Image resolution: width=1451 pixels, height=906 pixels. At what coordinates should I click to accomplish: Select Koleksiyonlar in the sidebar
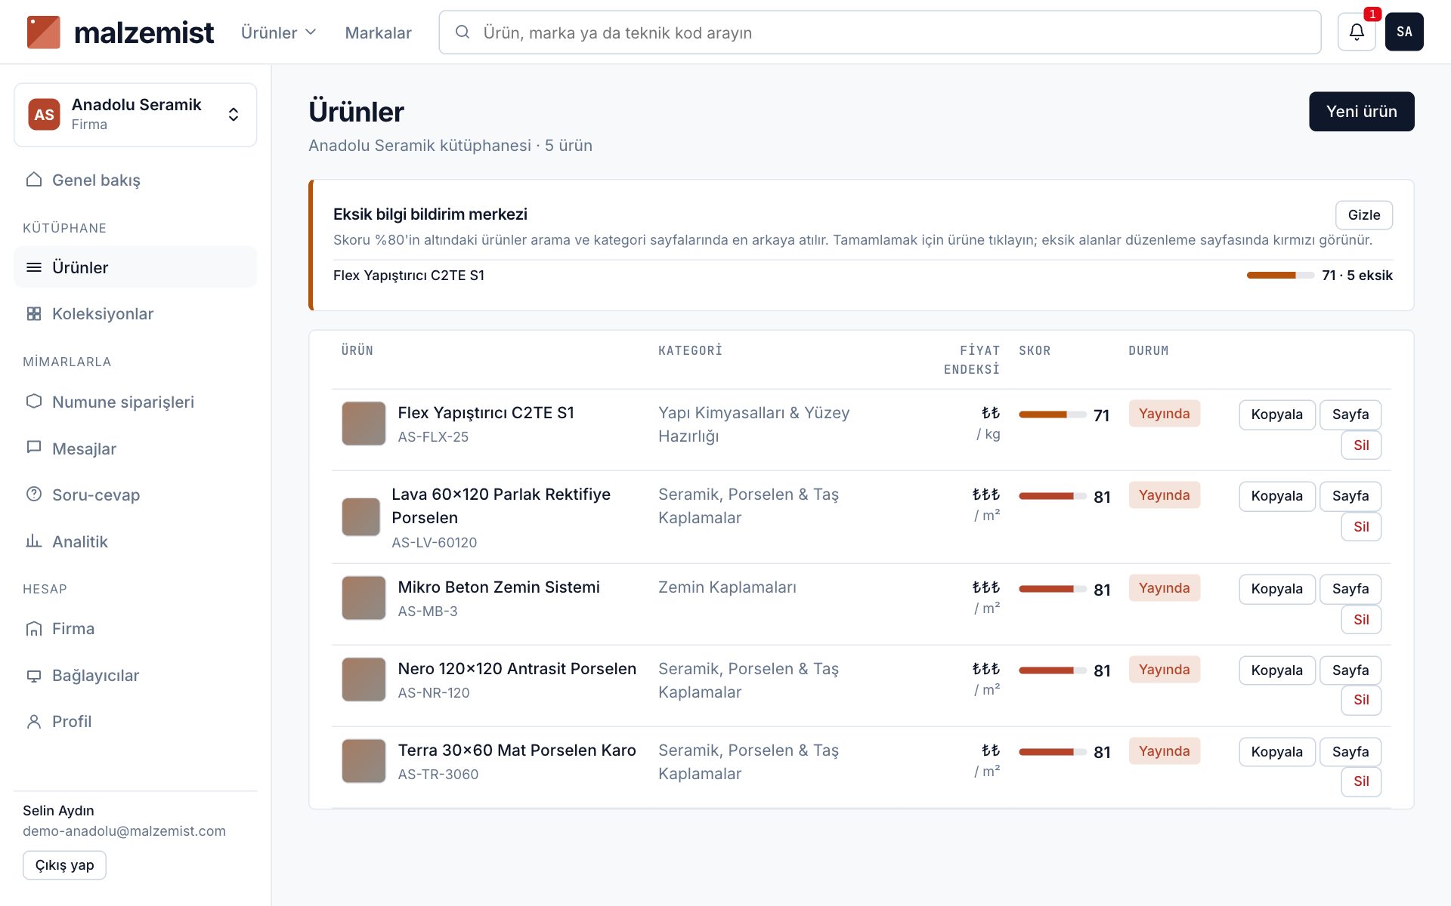pos(135,313)
